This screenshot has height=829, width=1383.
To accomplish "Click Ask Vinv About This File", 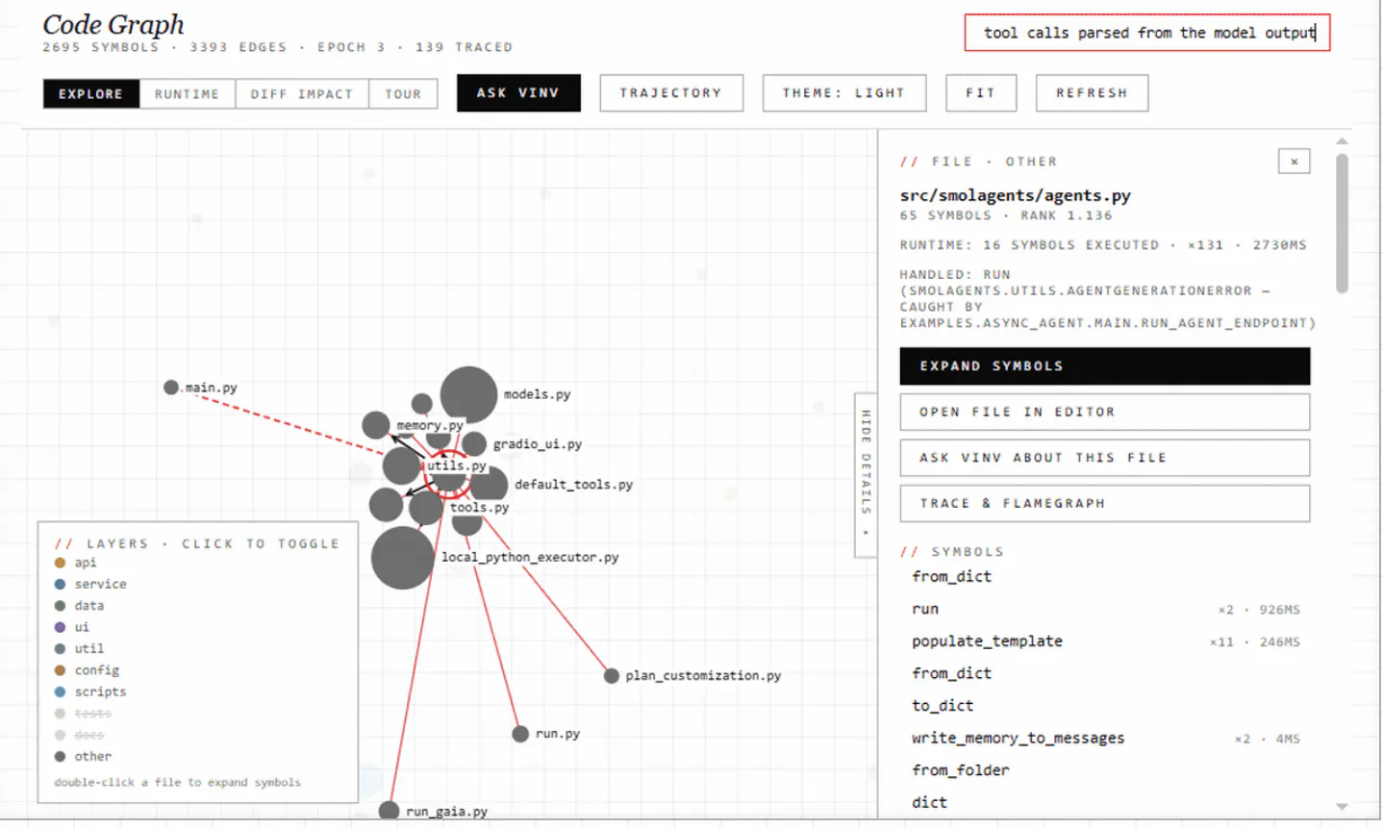I will point(1105,458).
